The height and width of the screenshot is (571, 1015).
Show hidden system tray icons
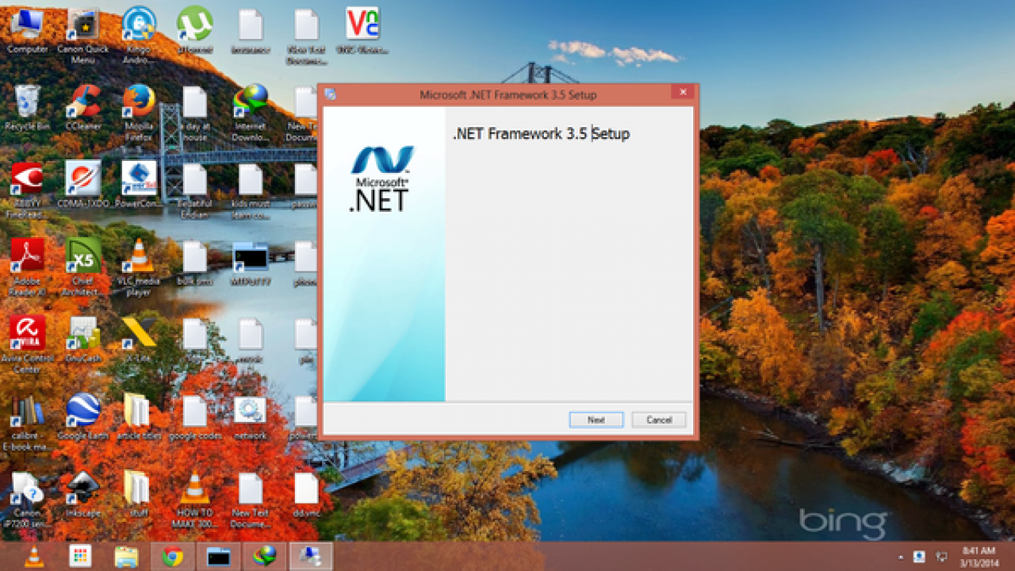pos(901,557)
